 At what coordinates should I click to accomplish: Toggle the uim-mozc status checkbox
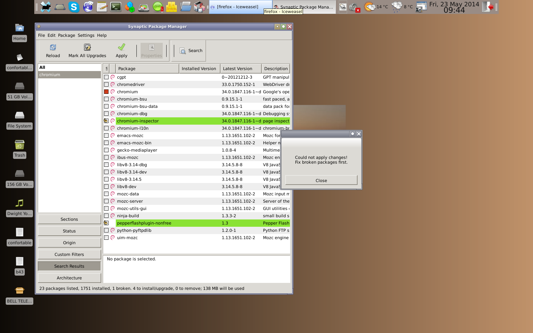106,238
